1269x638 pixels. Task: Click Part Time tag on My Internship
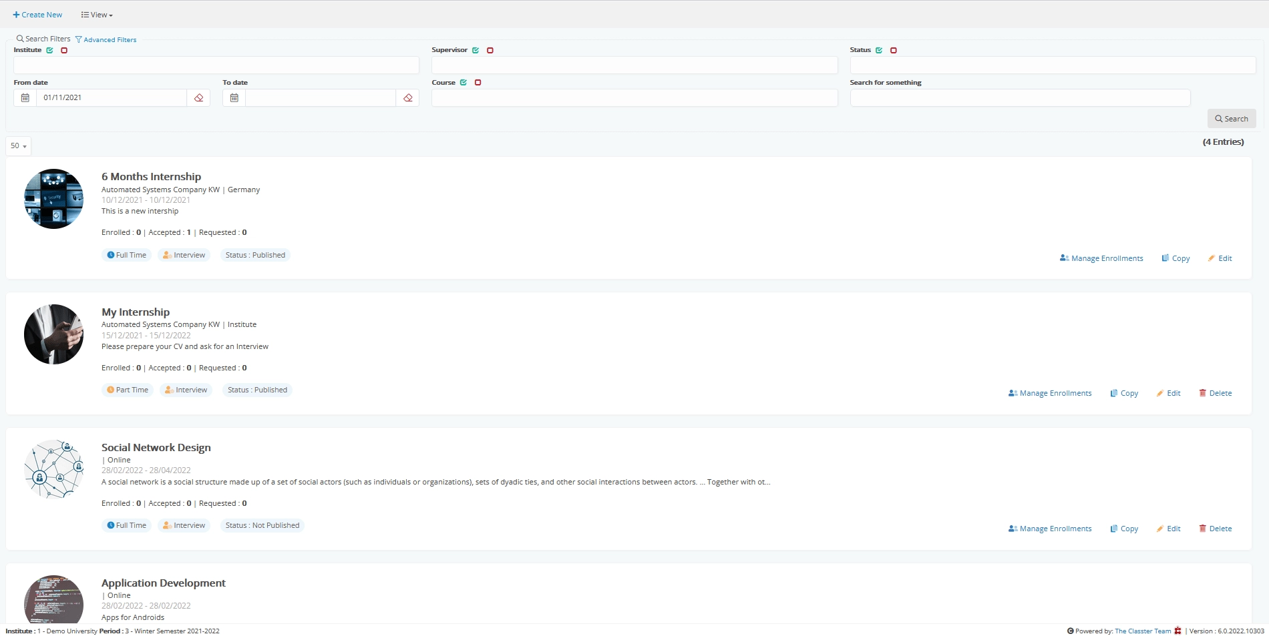point(128,390)
